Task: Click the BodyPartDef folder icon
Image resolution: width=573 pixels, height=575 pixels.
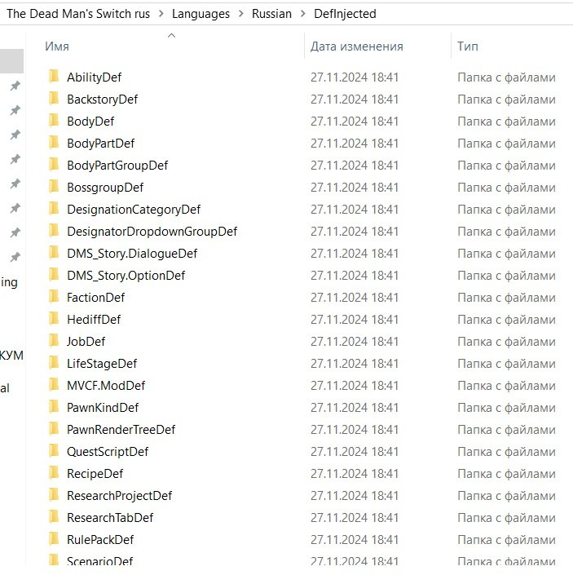Action: click(x=54, y=142)
